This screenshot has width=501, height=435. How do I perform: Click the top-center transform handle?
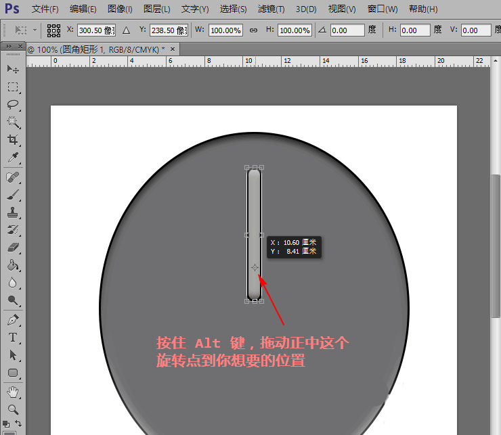click(x=255, y=167)
